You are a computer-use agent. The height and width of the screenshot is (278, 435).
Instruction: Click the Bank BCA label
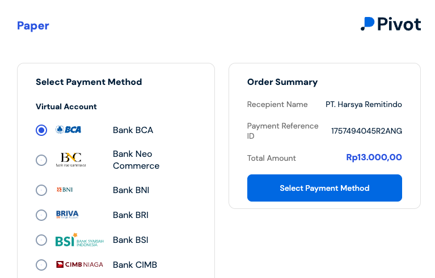[x=133, y=130]
